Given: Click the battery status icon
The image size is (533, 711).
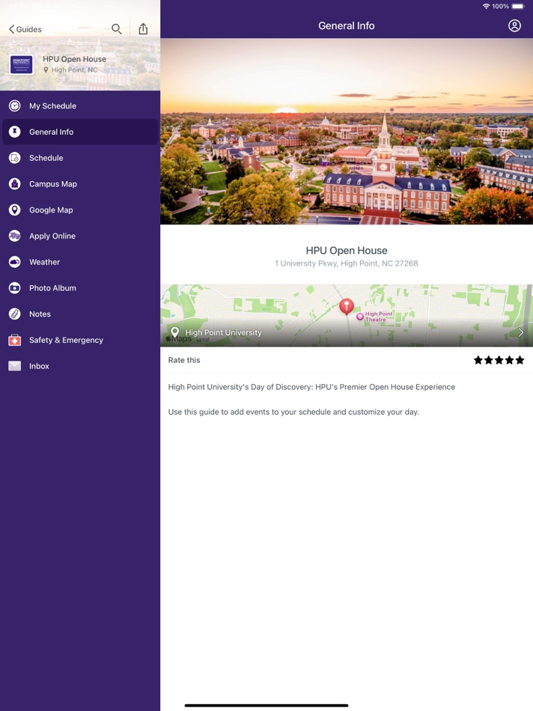Looking at the screenshot, I should 518,6.
